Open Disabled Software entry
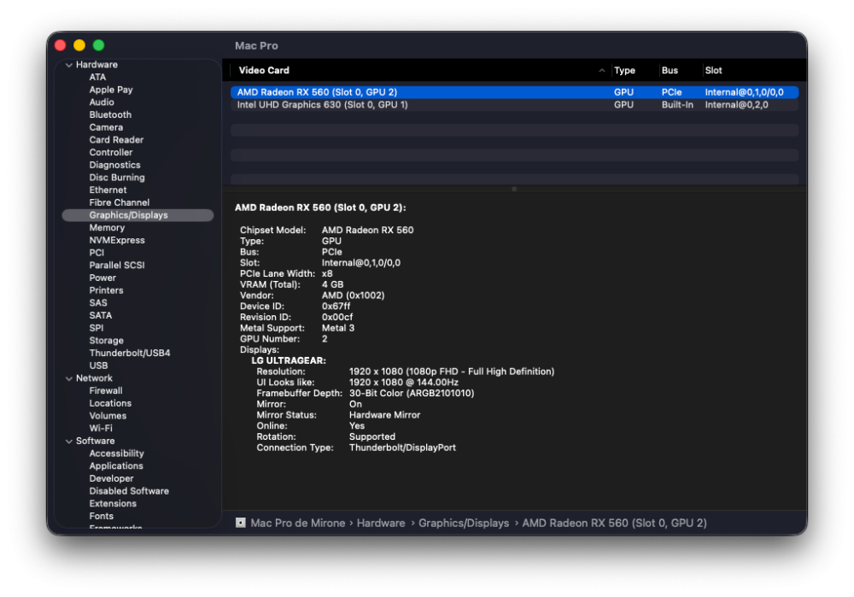Image resolution: width=854 pixels, height=597 pixels. 129,491
